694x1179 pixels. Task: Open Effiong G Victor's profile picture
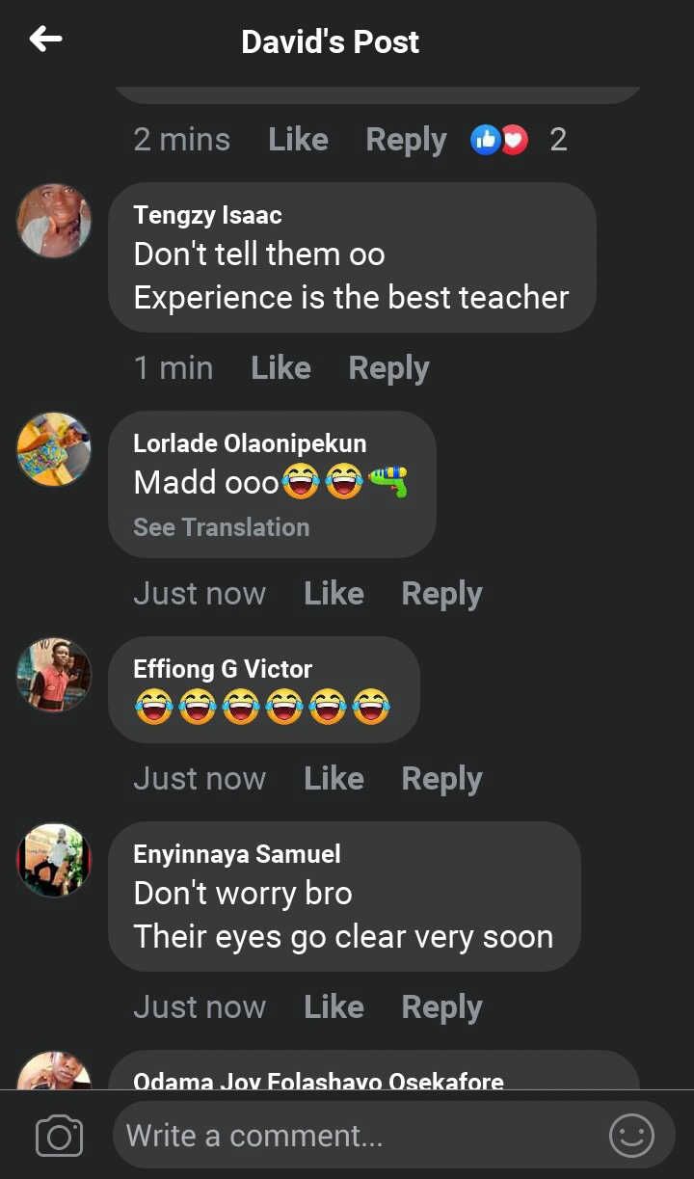tap(54, 675)
